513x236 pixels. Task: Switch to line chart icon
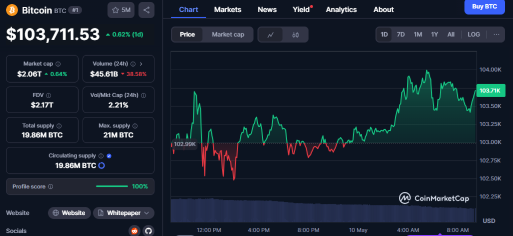click(x=271, y=35)
